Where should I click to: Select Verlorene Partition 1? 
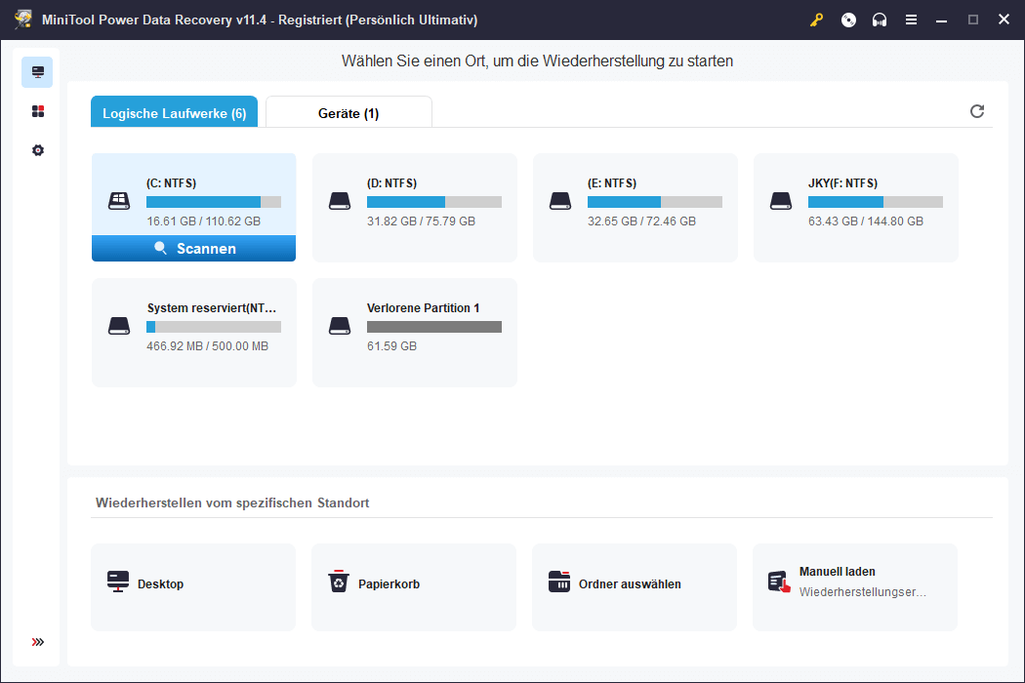pos(414,332)
